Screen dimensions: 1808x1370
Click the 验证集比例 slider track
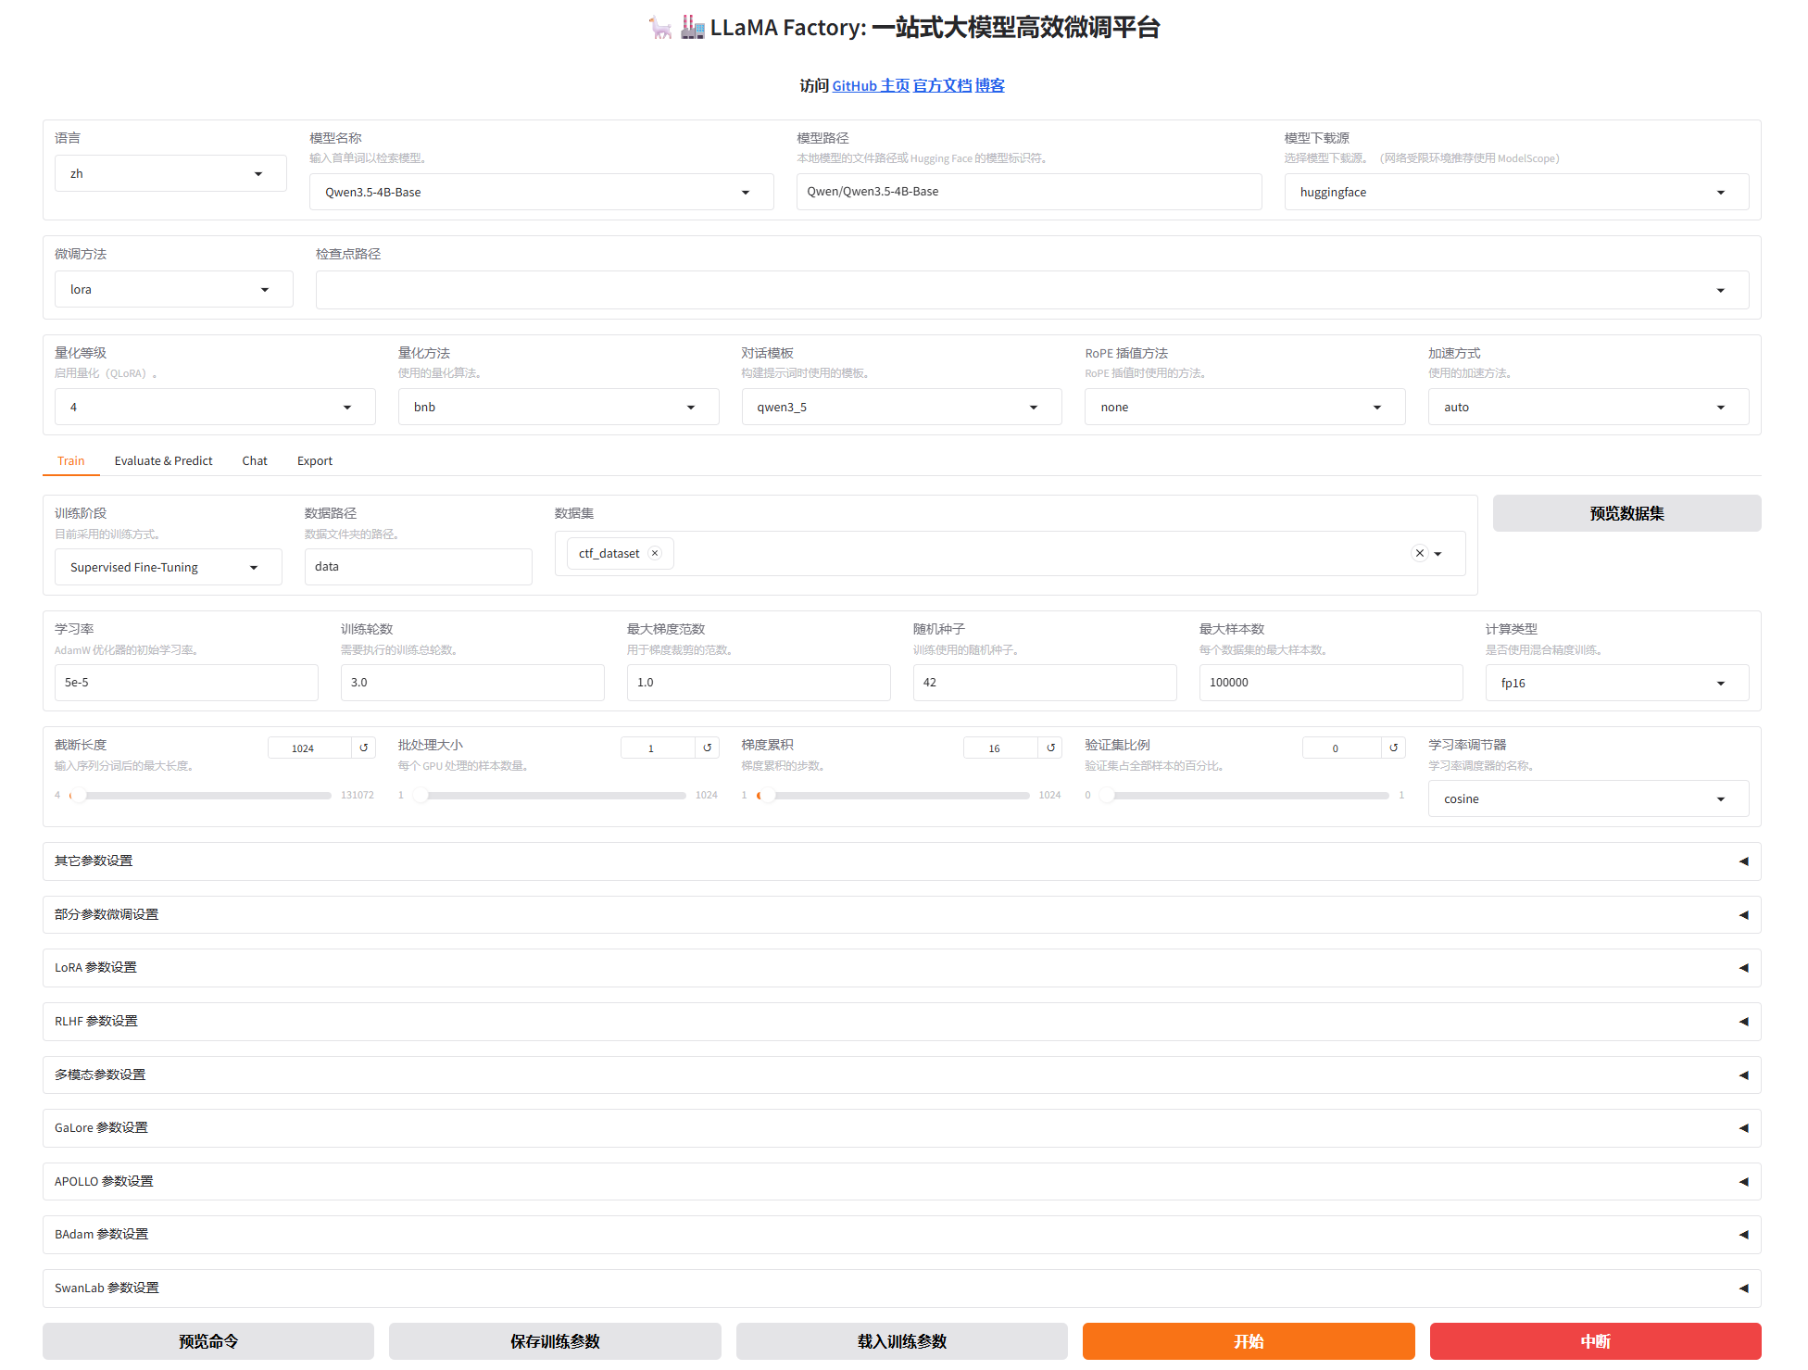[1244, 796]
